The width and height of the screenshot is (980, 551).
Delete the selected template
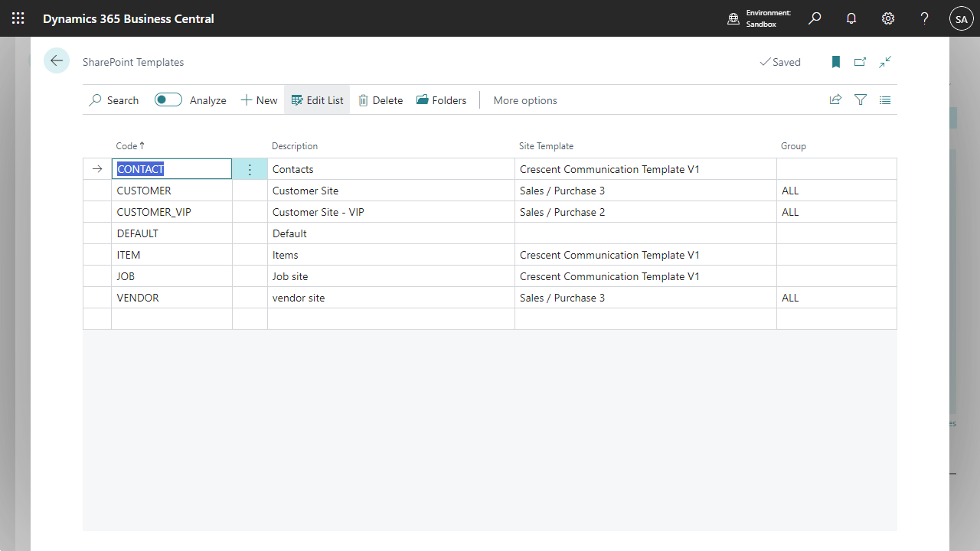click(381, 100)
